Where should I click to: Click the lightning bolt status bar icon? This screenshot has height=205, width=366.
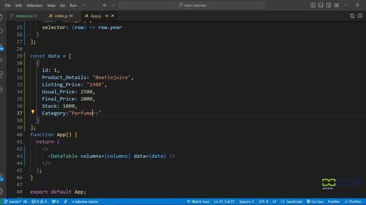click(x=66, y=202)
